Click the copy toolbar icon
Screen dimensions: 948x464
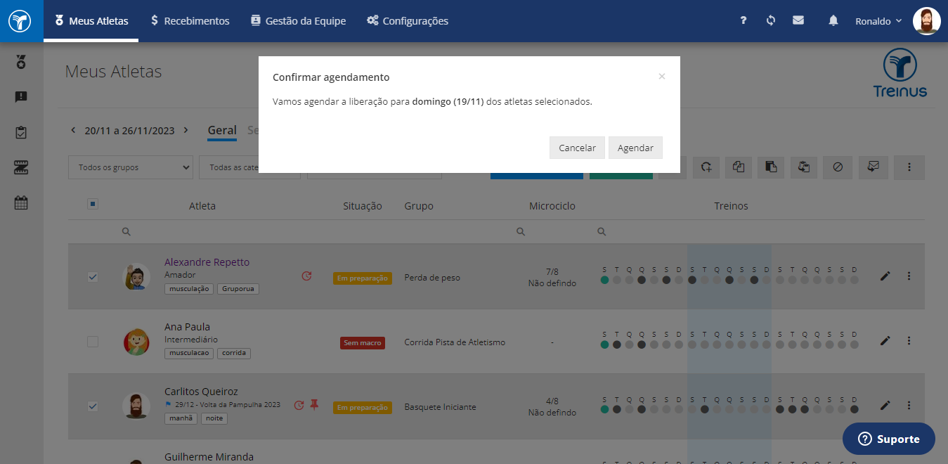coord(738,167)
